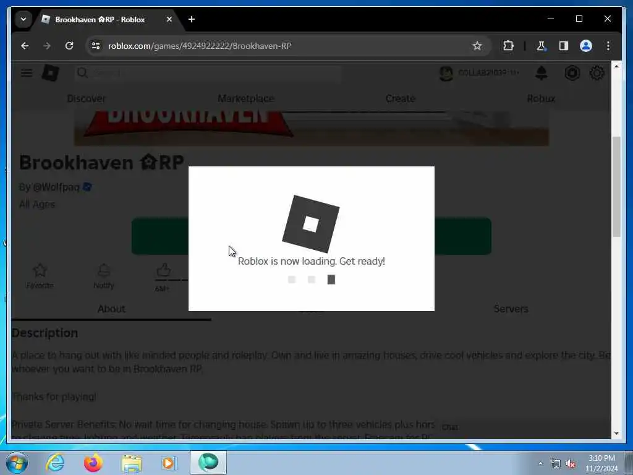
Task: Click the Notify bell icon
Action: coord(104,270)
